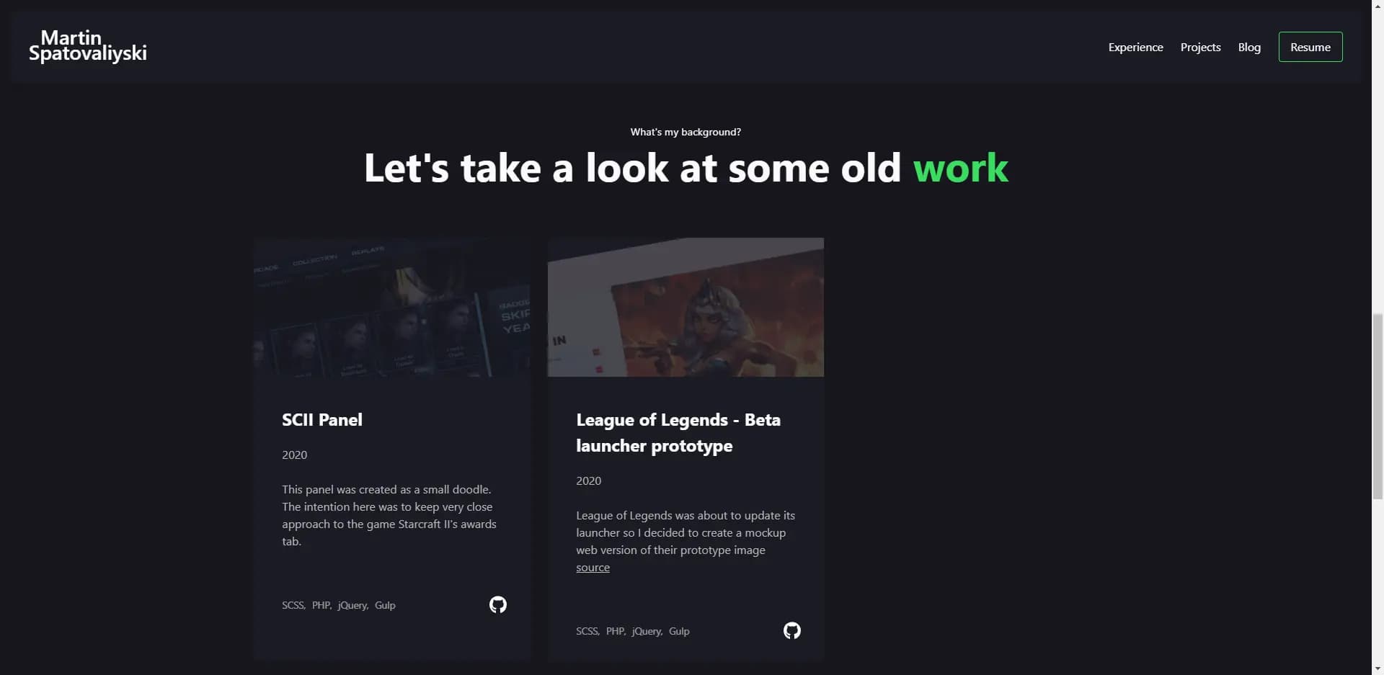1384x675 pixels.
Task: Open the Blog page
Action: pyautogui.click(x=1249, y=47)
